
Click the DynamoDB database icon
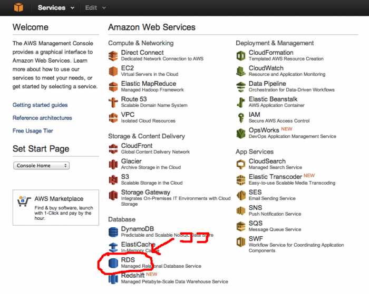pyautogui.click(x=113, y=232)
